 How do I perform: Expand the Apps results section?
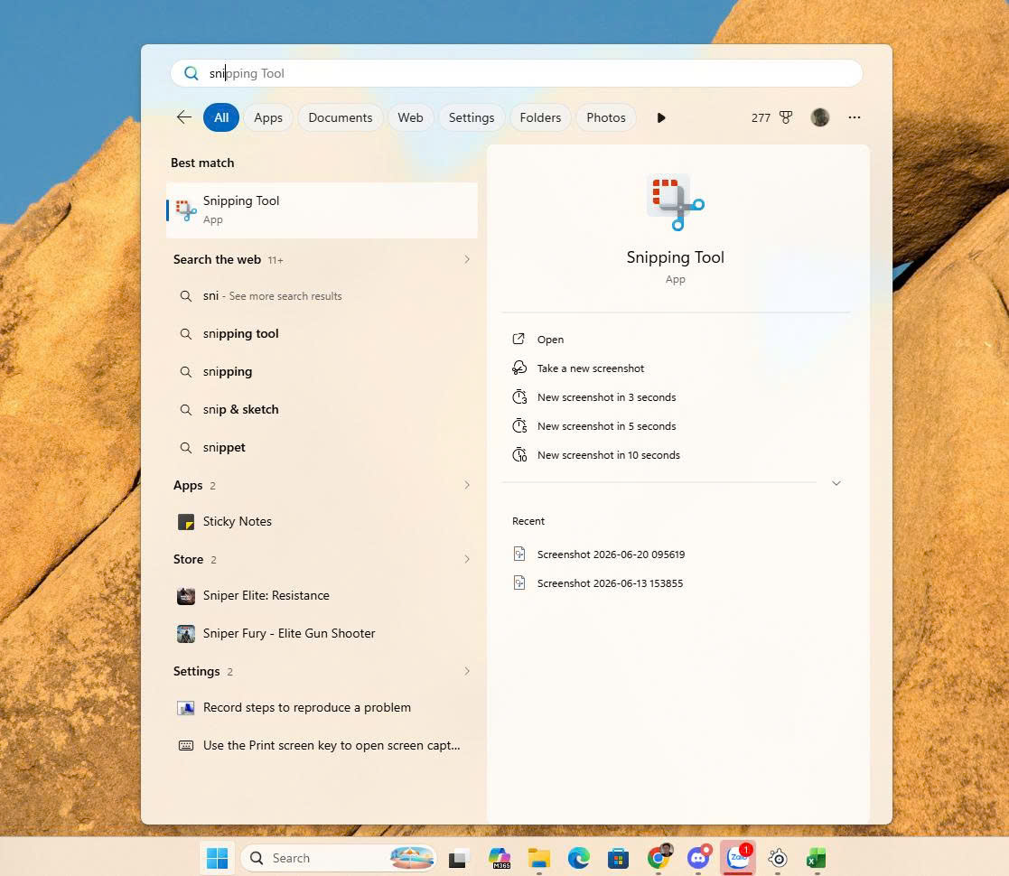tap(466, 485)
